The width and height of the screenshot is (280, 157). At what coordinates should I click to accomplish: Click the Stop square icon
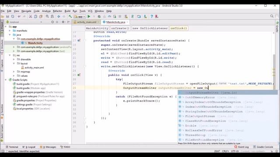coord(120,17)
